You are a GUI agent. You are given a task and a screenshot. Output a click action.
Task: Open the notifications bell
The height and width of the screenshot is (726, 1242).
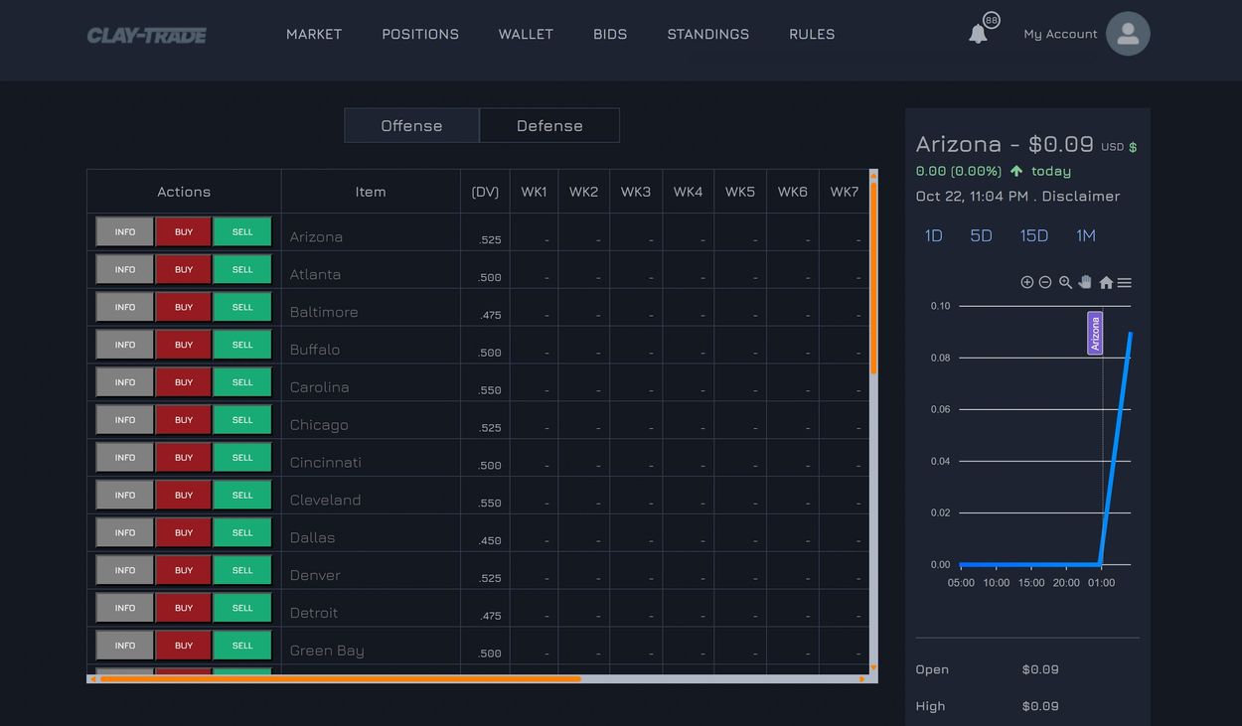click(978, 34)
